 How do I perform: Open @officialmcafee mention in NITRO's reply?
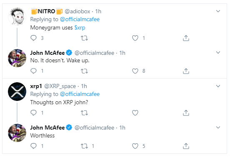coord(80,19)
